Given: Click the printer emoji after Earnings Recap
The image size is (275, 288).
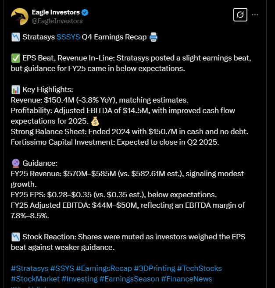Looking at the screenshot, I should (154, 37).
